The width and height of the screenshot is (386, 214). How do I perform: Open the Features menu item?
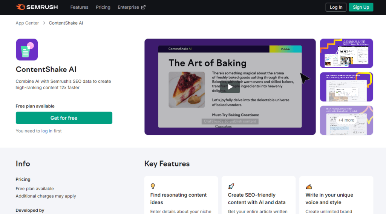[79, 7]
